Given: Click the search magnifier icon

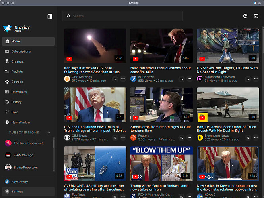Looking at the screenshot, I should click(68, 16).
